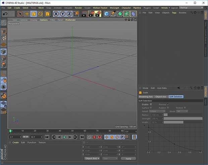Adjust the Width slider
Image resolution: width=208 pixels, height=165 pixels.
click(x=183, y=122)
